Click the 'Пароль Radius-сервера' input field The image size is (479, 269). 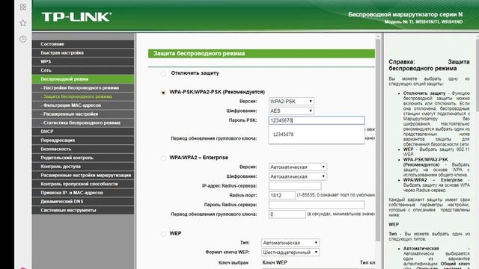click(x=317, y=205)
